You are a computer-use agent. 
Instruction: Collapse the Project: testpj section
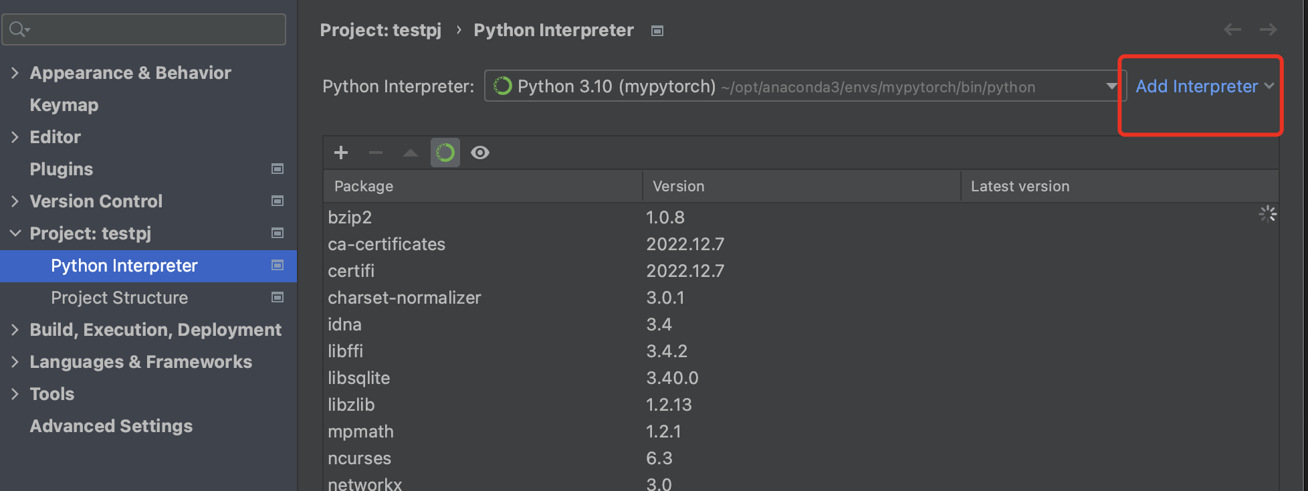pyautogui.click(x=15, y=233)
